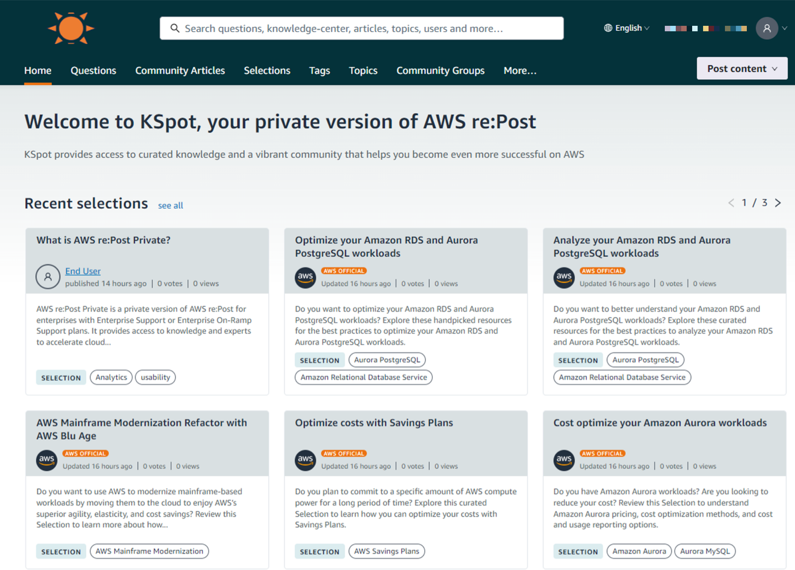Click the AWS OFFICIAL badge on the Aurora workloads card
795x570 pixels.
coord(602,453)
